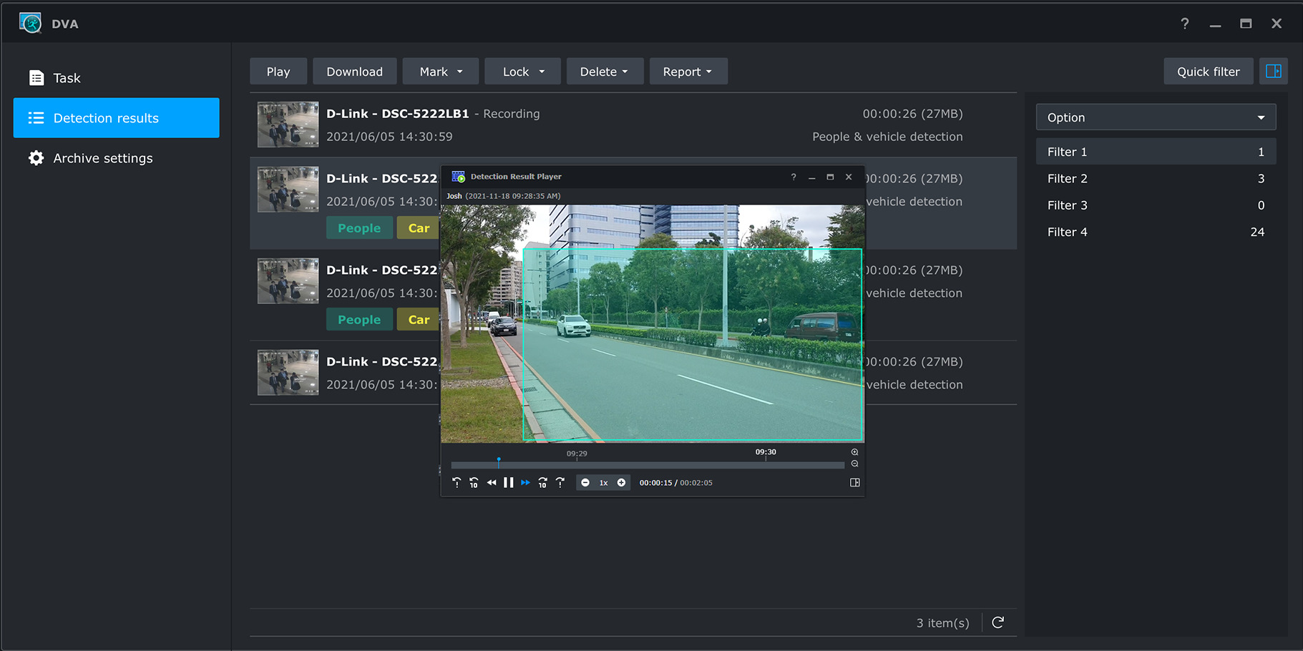Switch to the Task section
This screenshot has width=1303, height=651.
pos(67,78)
